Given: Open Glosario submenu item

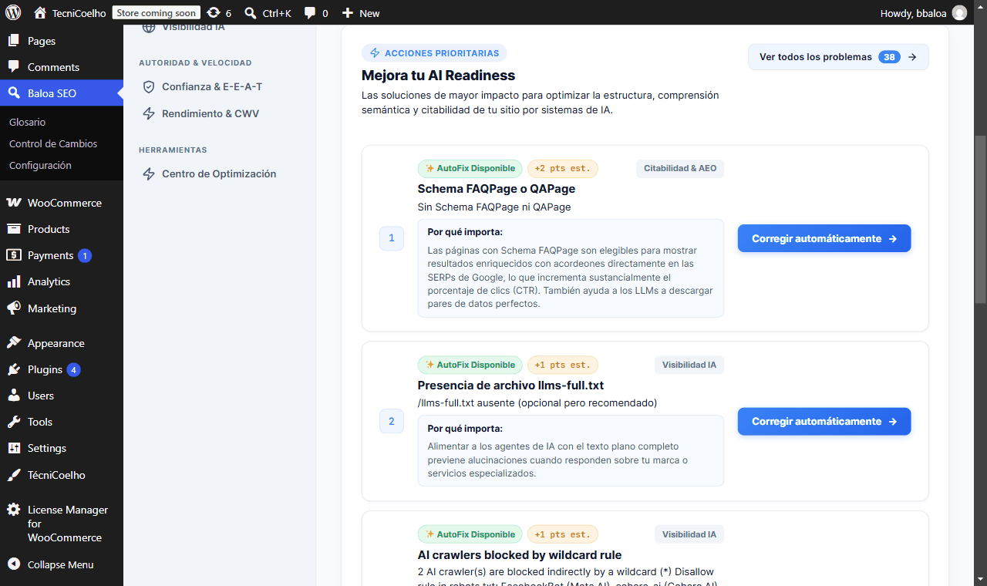Looking at the screenshot, I should click(28, 122).
